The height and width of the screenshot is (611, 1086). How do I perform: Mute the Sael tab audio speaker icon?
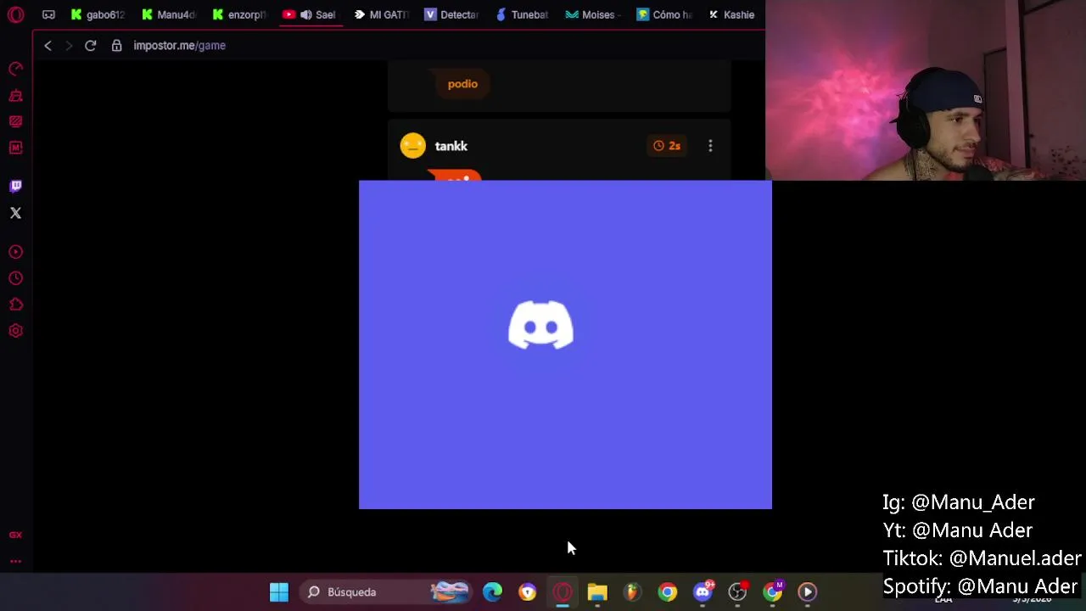[x=305, y=14]
